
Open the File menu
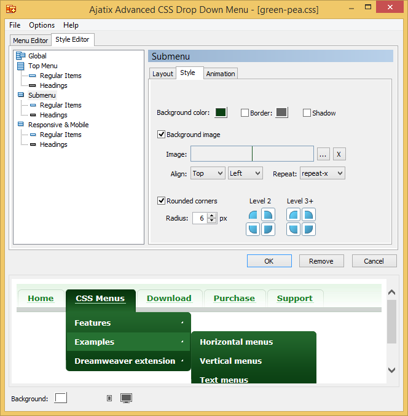pyautogui.click(x=15, y=25)
